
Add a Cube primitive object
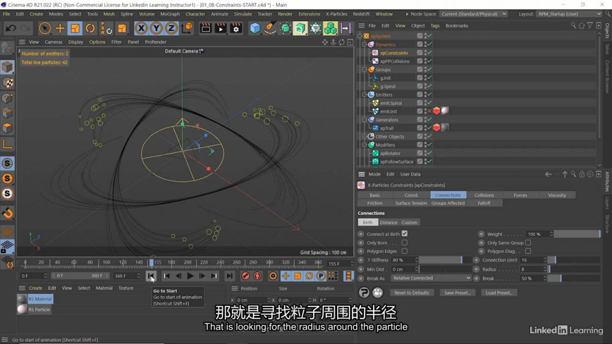coord(255,28)
